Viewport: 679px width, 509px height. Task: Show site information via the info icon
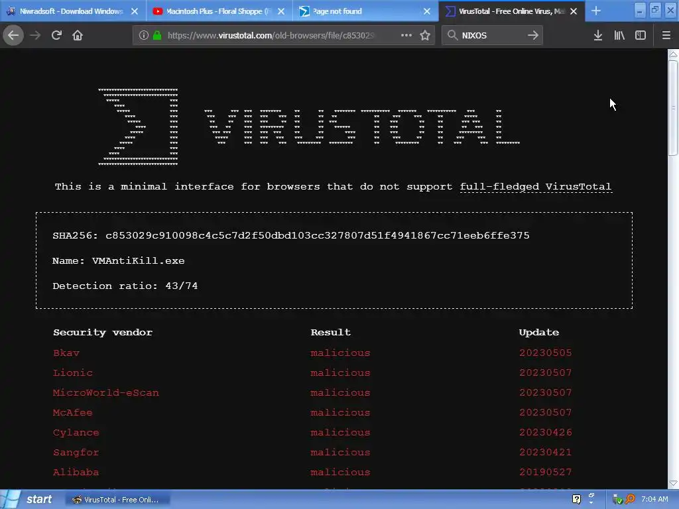pyautogui.click(x=144, y=35)
